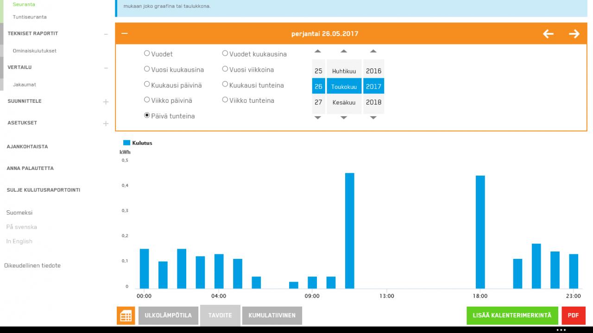
Task: Open Ajankohtaista section
Action: point(27,146)
